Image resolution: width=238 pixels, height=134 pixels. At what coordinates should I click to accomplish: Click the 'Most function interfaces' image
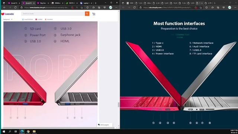click(179, 70)
